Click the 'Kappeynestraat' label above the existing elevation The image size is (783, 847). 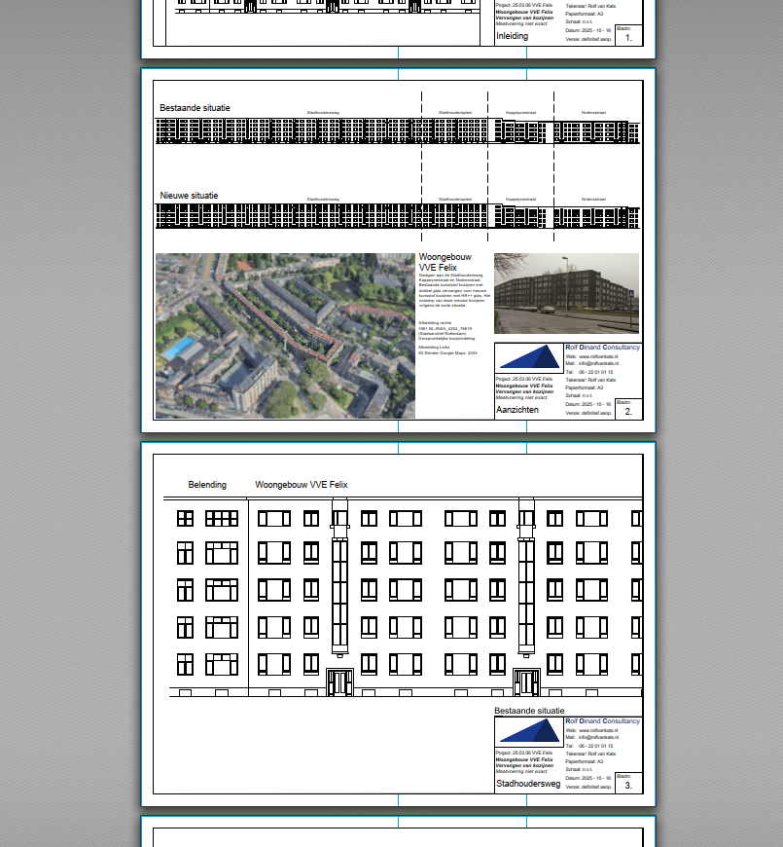pos(520,113)
